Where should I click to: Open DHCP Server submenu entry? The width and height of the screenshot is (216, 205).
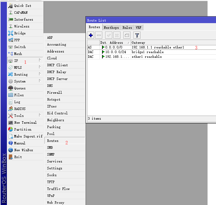64,79
